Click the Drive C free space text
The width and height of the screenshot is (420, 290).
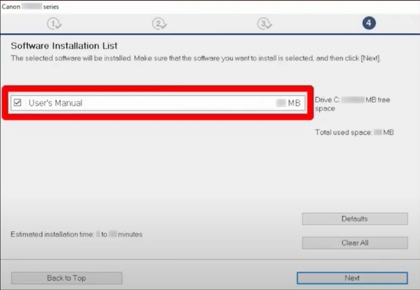(x=353, y=104)
